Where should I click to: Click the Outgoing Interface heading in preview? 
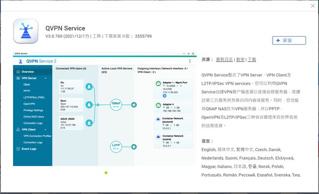pos(162,70)
